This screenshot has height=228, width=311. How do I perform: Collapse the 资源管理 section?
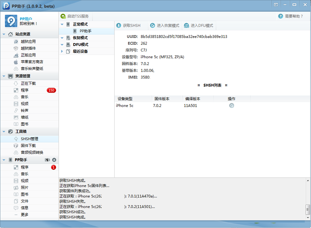coord(4,76)
